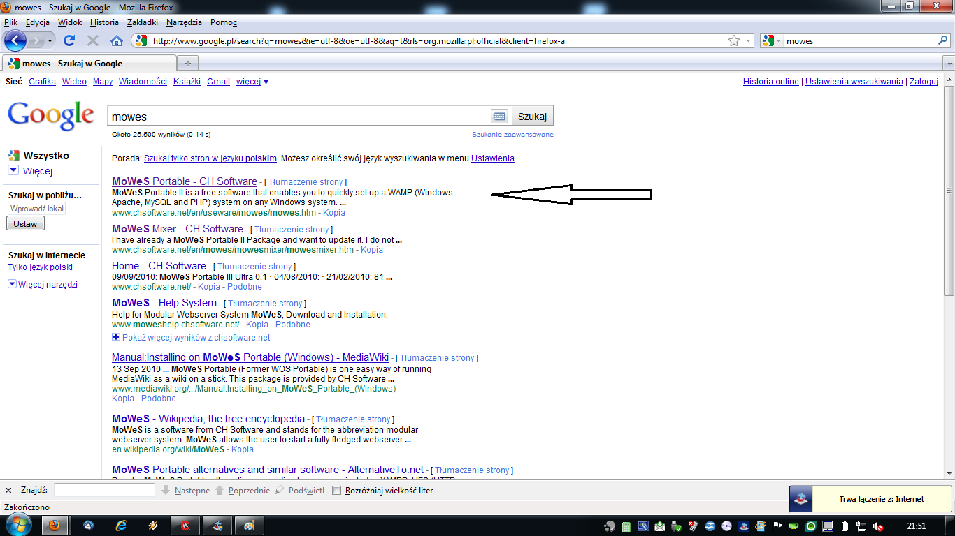Open the Paint taskbar button
The width and height of the screenshot is (955, 536).
(250, 526)
